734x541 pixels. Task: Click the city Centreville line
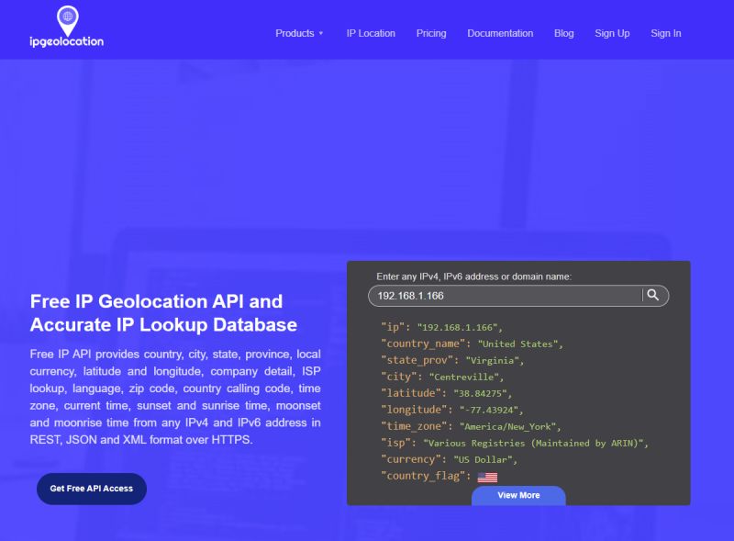click(x=442, y=377)
